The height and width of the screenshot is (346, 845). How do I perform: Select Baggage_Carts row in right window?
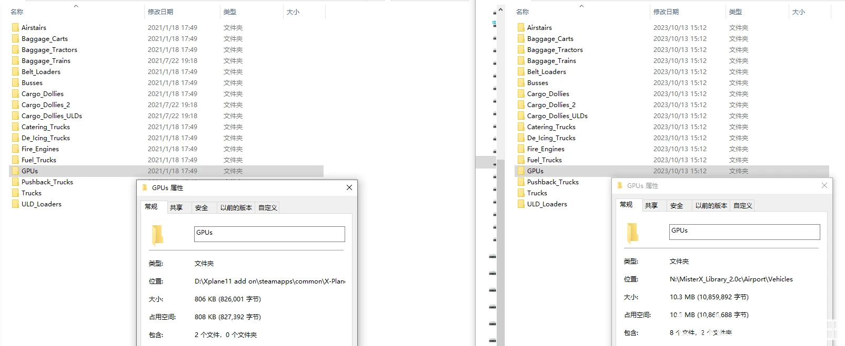(672, 38)
